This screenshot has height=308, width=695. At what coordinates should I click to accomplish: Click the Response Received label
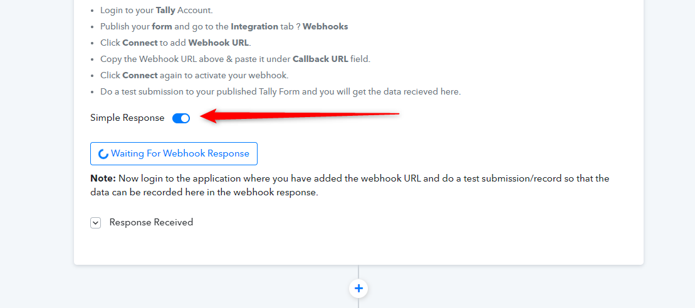click(x=151, y=222)
